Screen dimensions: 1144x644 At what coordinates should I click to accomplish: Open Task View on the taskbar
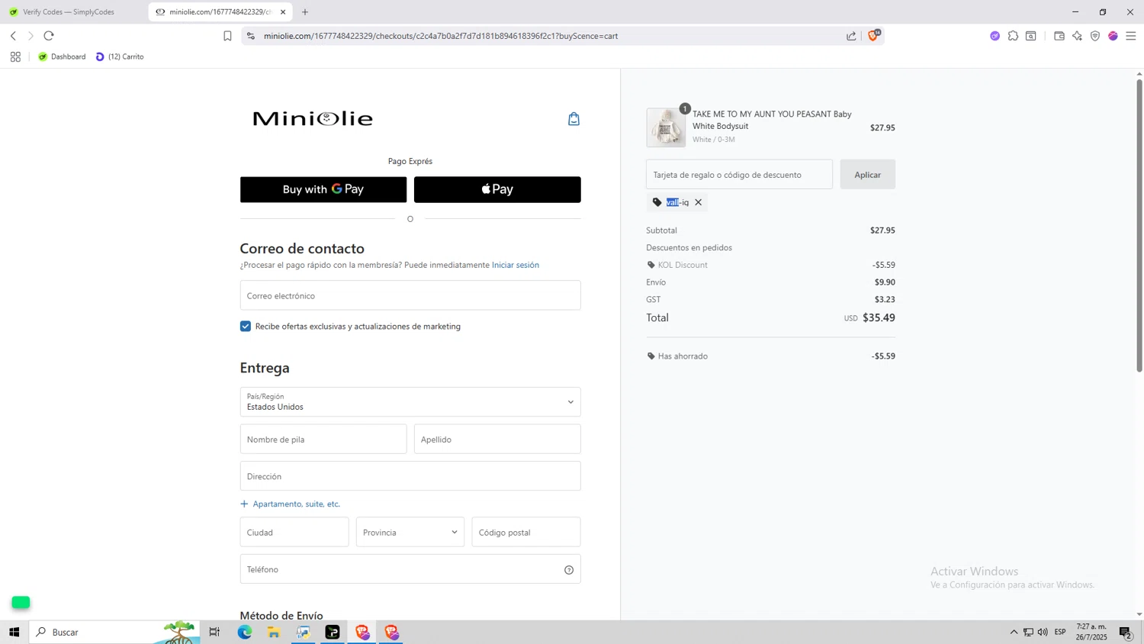pos(214,632)
